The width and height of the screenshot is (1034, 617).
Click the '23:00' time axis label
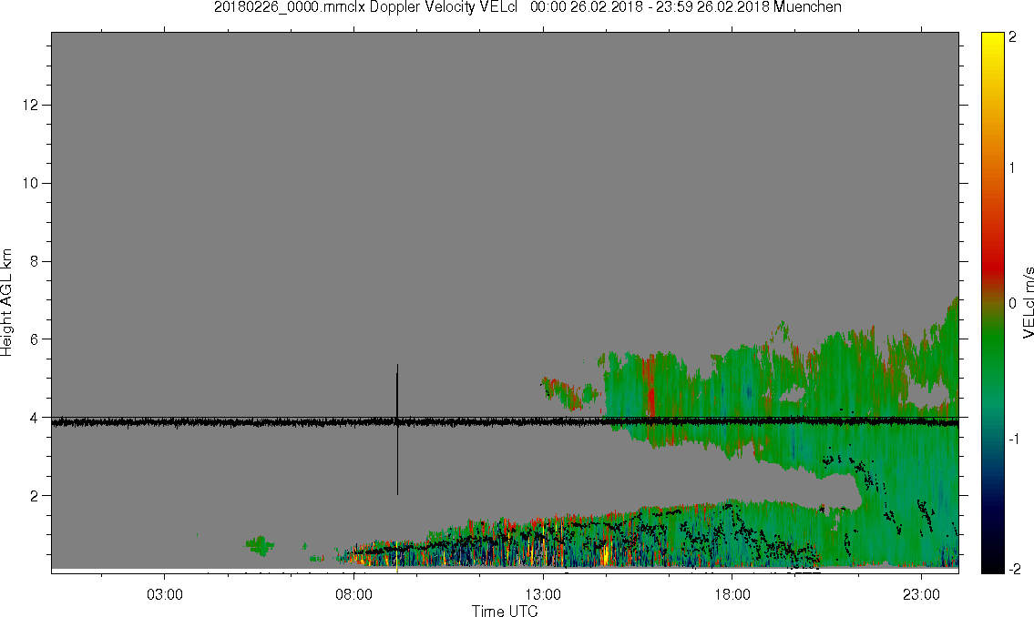point(921,595)
